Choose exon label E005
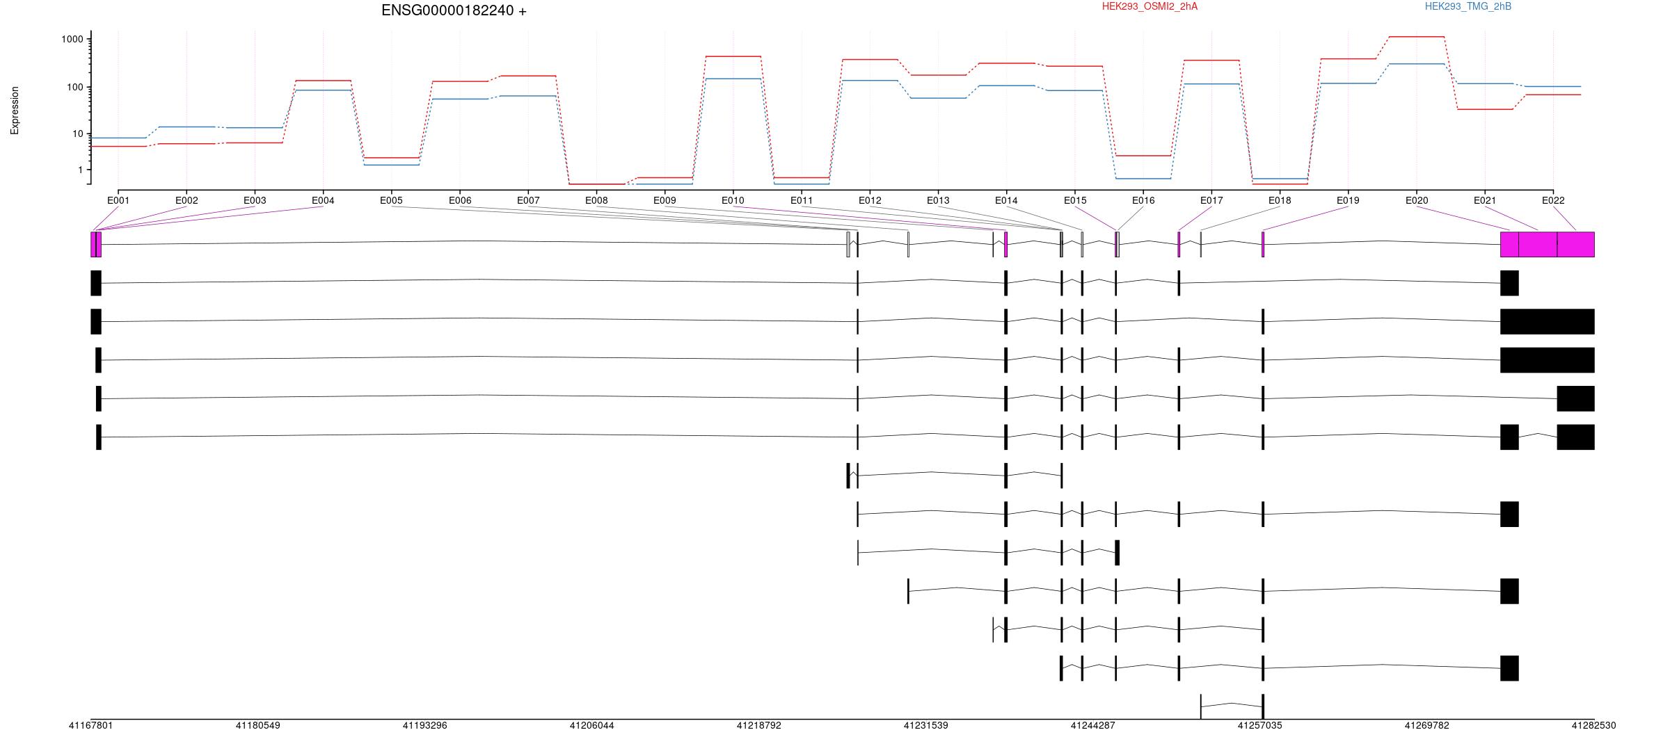This screenshot has height=737, width=1670. pyautogui.click(x=391, y=201)
